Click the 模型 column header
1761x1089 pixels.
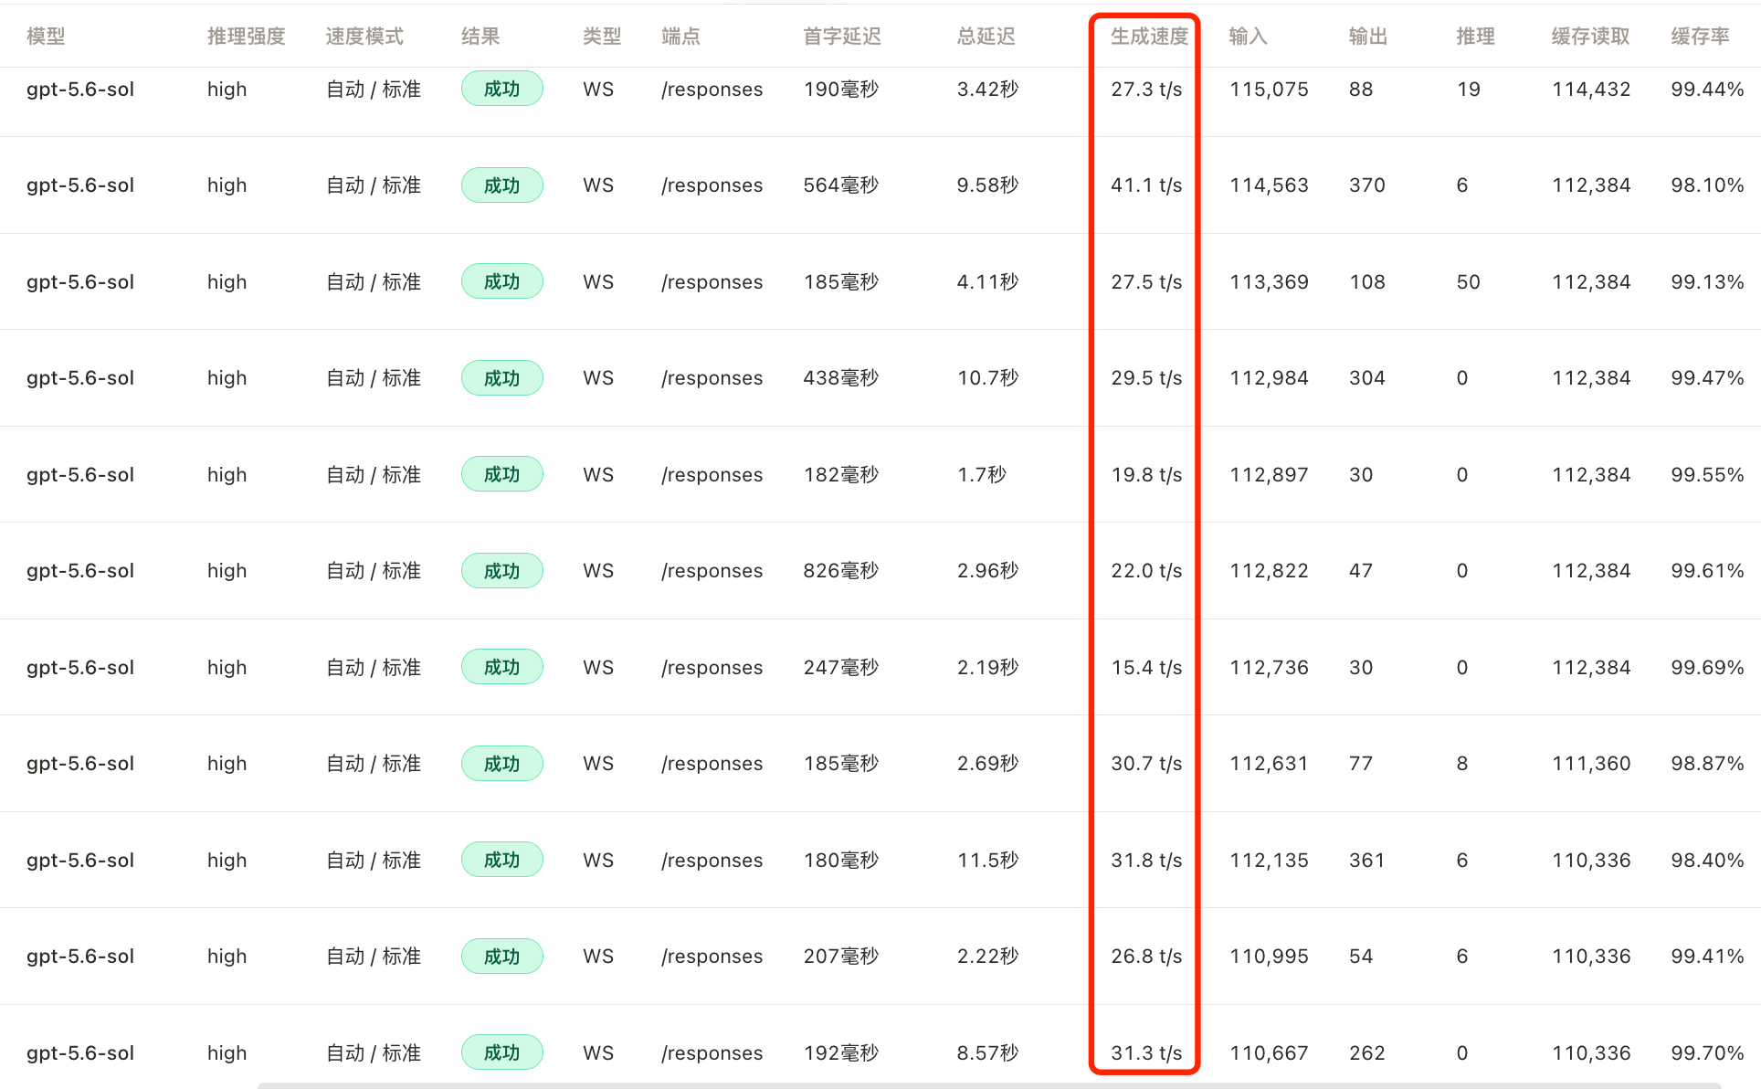(46, 37)
